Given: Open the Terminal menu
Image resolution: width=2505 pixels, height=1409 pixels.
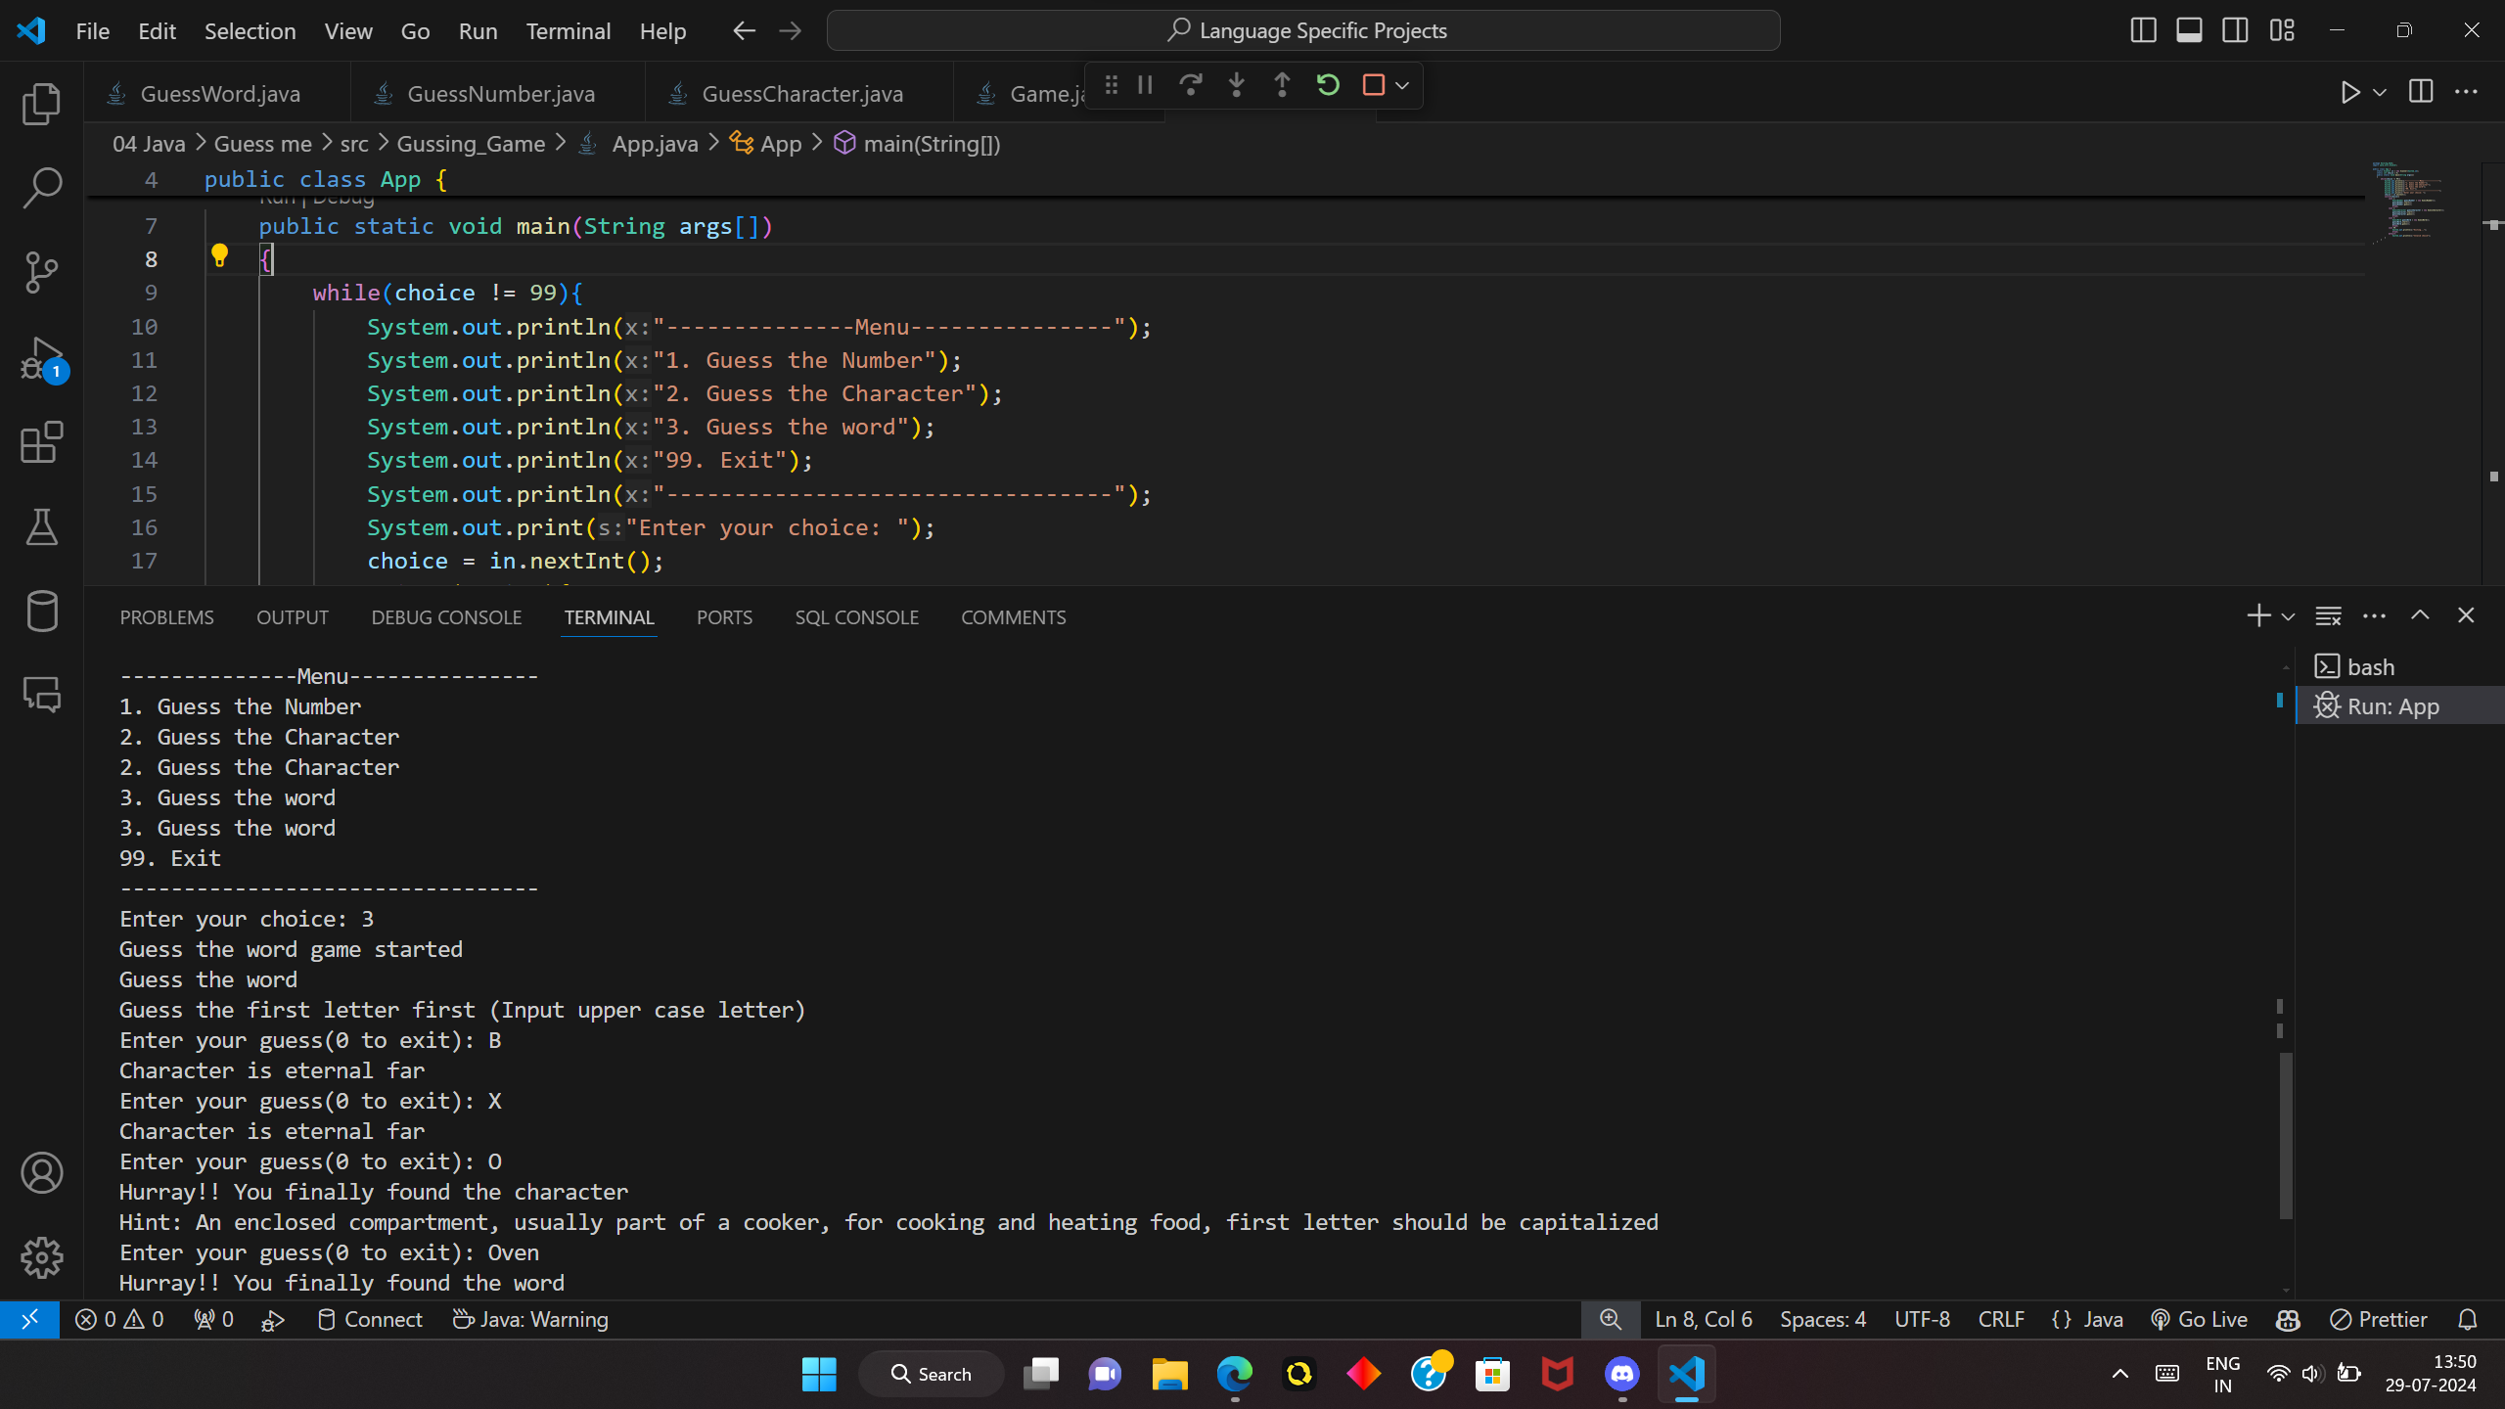Looking at the screenshot, I should point(568,31).
